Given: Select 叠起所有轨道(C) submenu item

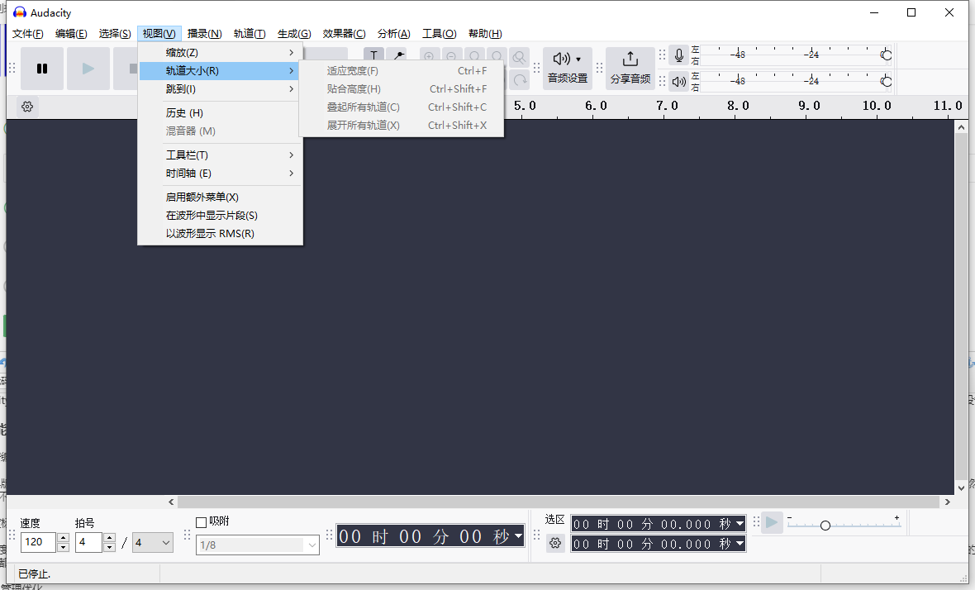Looking at the screenshot, I should [402, 107].
